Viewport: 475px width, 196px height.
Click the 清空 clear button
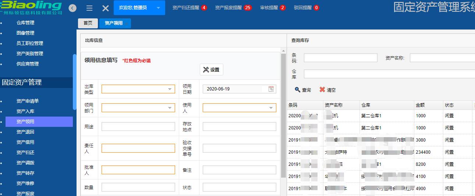point(327,90)
